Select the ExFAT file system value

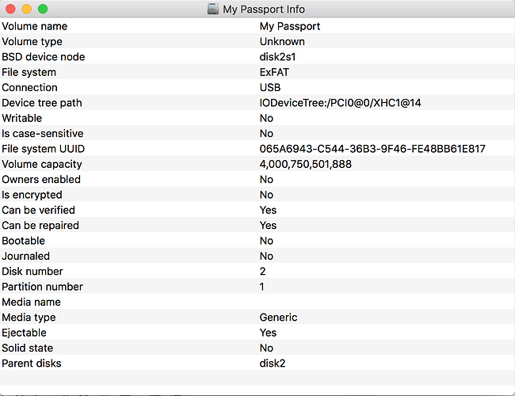point(274,72)
